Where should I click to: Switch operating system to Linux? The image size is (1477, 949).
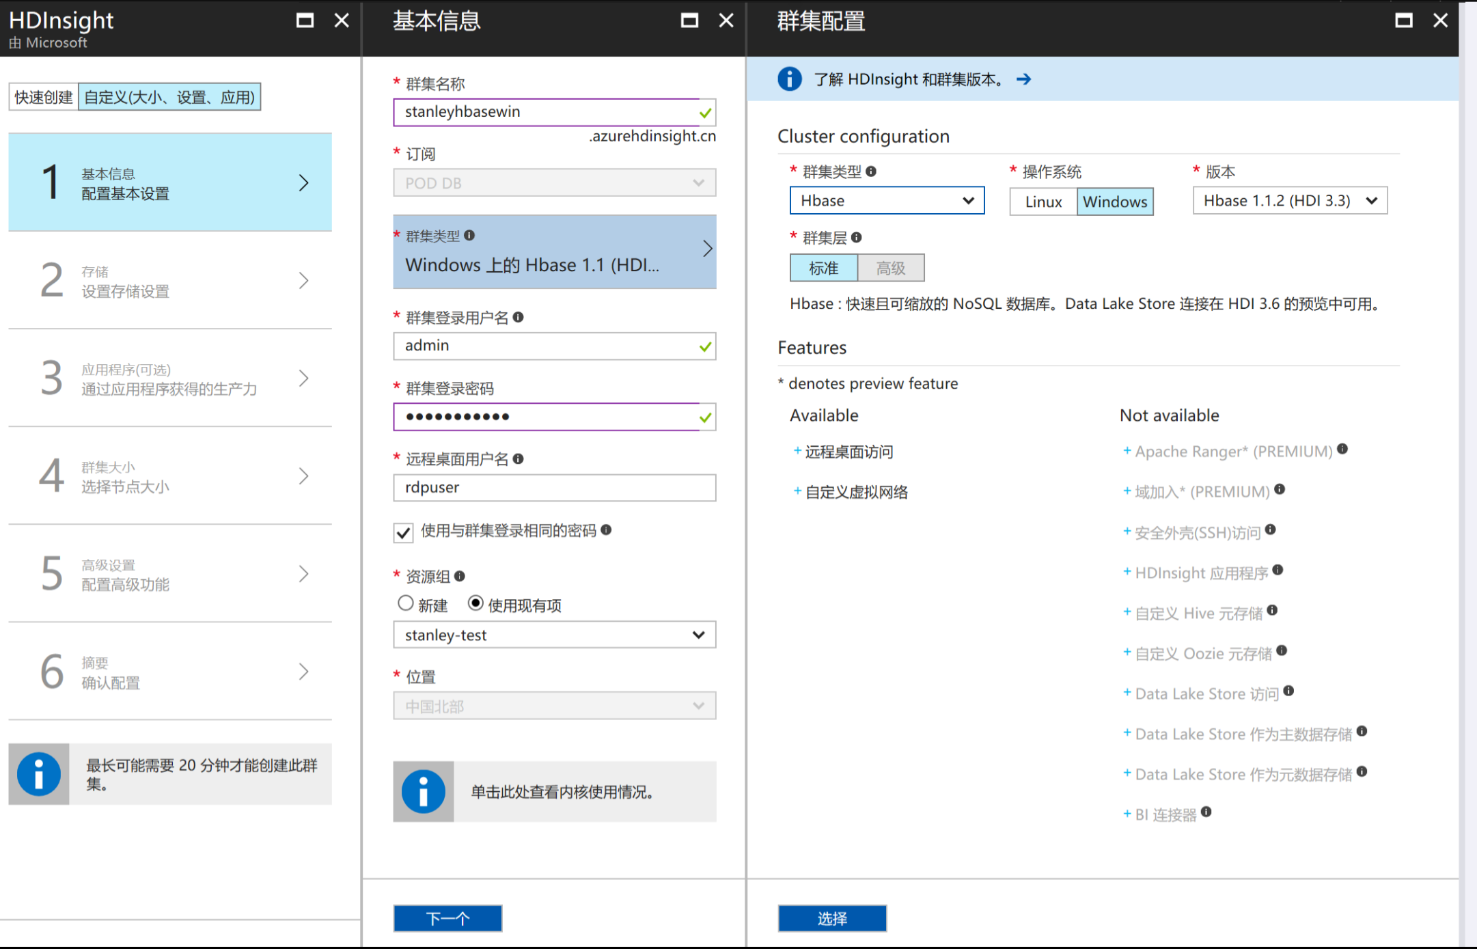(1043, 202)
